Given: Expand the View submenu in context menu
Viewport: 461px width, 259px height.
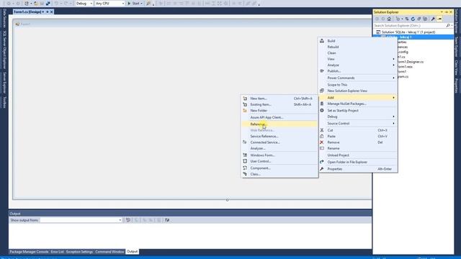Looking at the screenshot, I should click(x=358, y=59).
